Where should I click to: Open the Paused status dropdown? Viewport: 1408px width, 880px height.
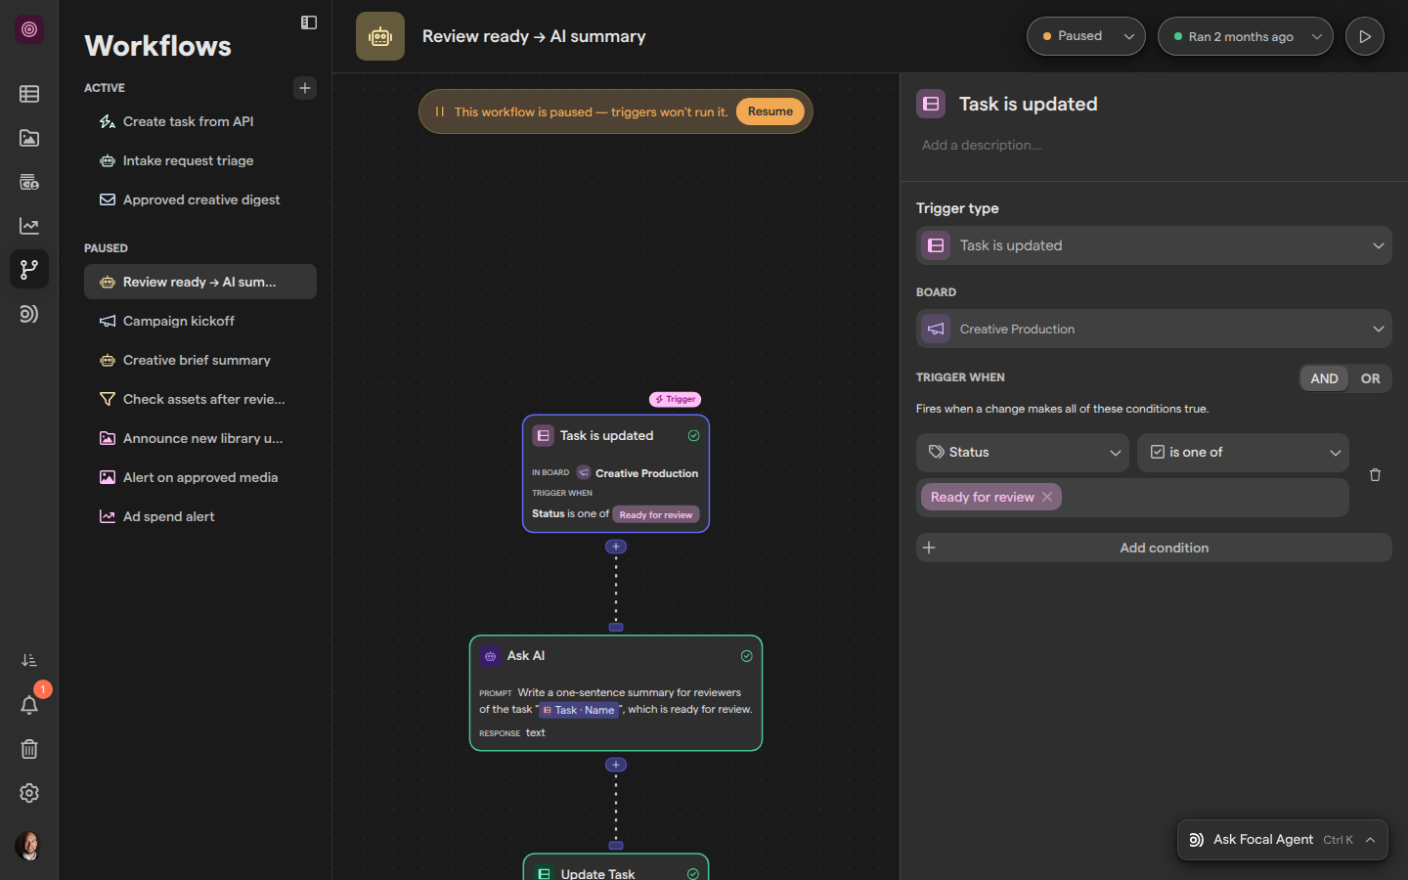pos(1086,36)
